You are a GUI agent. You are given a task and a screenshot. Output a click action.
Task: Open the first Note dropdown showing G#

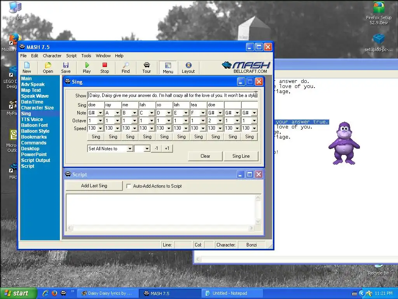point(101,113)
